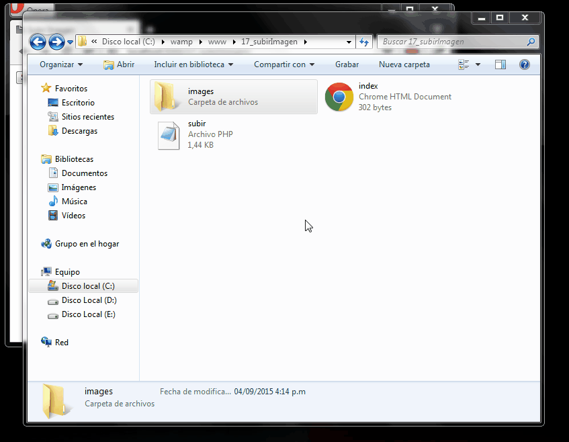
Task: Open Help via the blue question mark icon
Action: (x=524, y=64)
